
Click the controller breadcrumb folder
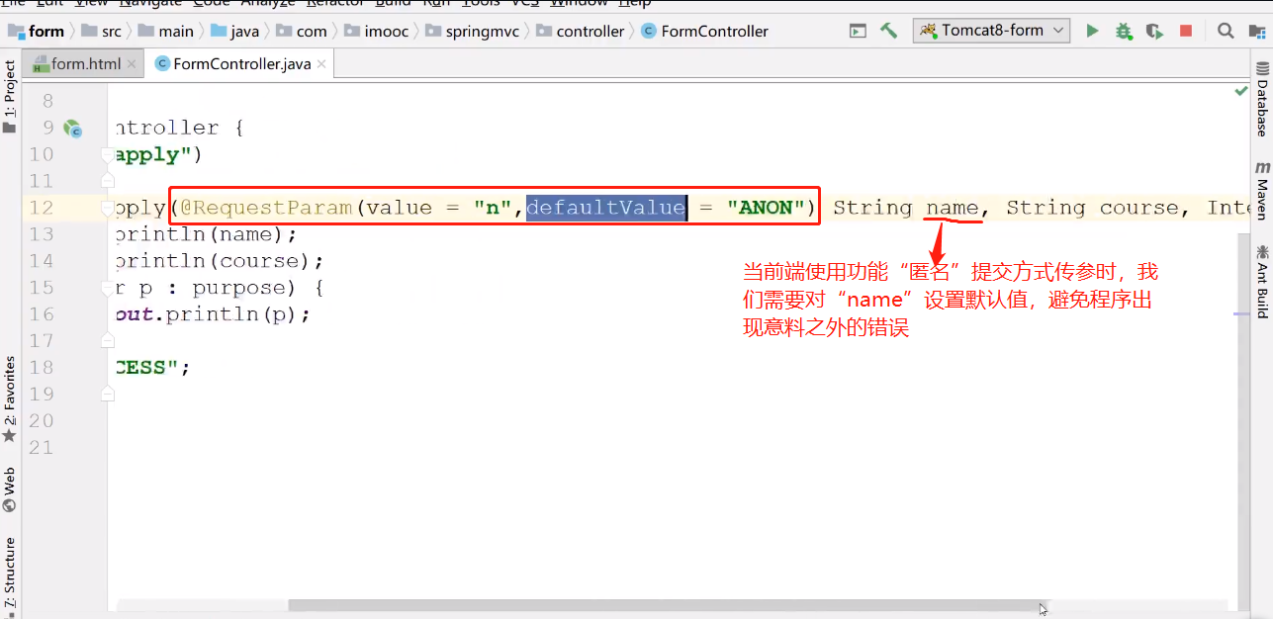click(582, 31)
